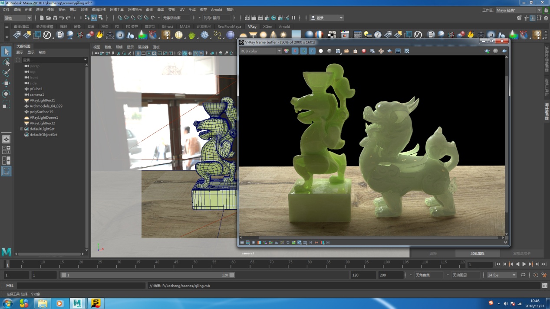The width and height of the screenshot is (550, 309).
Task: Select the arrow Select tool in toolbox
Action: [6, 52]
